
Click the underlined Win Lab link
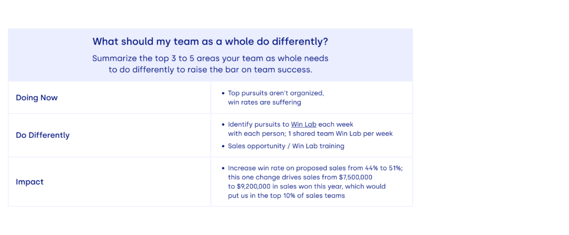tap(303, 124)
